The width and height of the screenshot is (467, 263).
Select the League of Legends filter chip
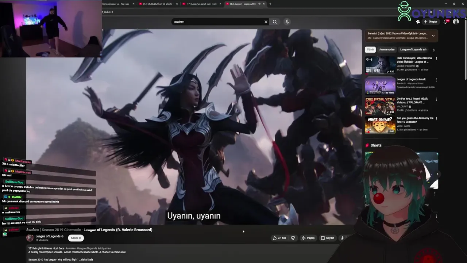413,50
